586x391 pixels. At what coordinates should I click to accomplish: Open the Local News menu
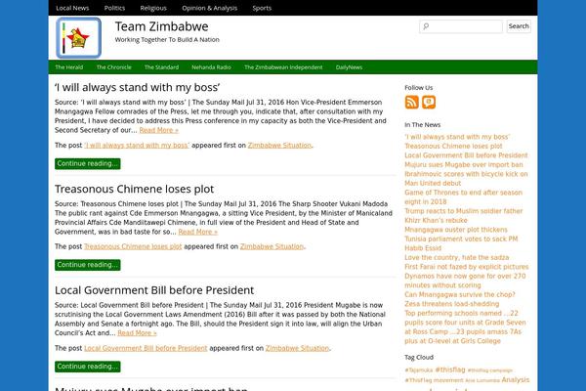72,8
